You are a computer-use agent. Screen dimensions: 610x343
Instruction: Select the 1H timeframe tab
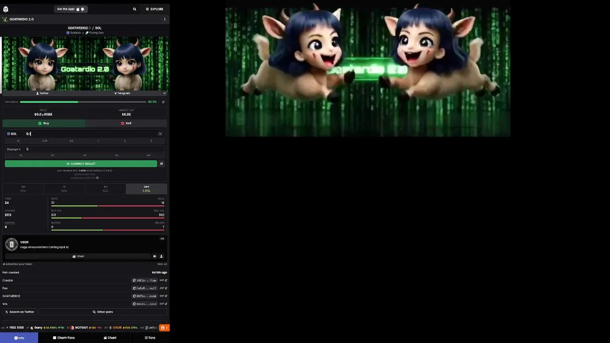pyautogui.click(x=64, y=189)
